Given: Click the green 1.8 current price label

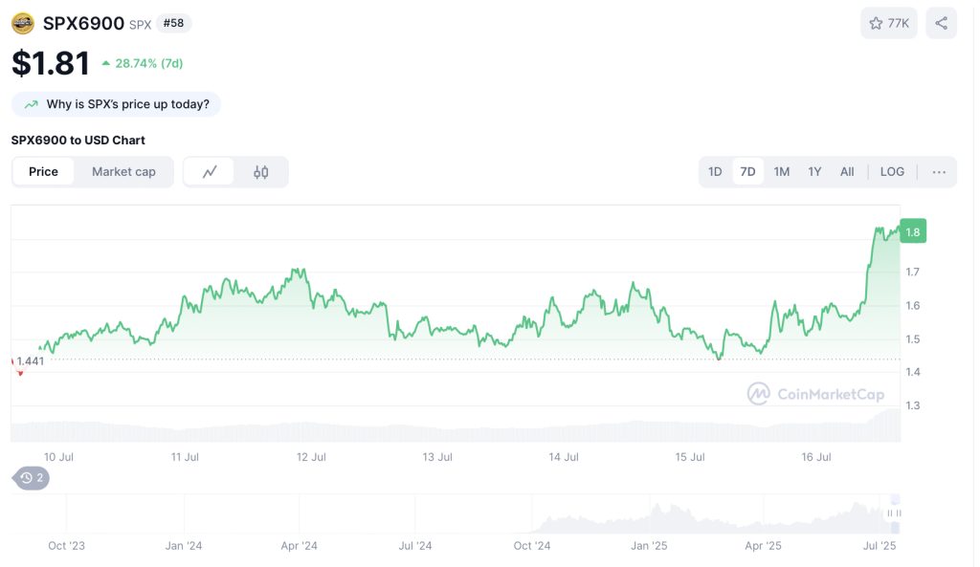Looking at the screenshot, I should pos(912,231).
